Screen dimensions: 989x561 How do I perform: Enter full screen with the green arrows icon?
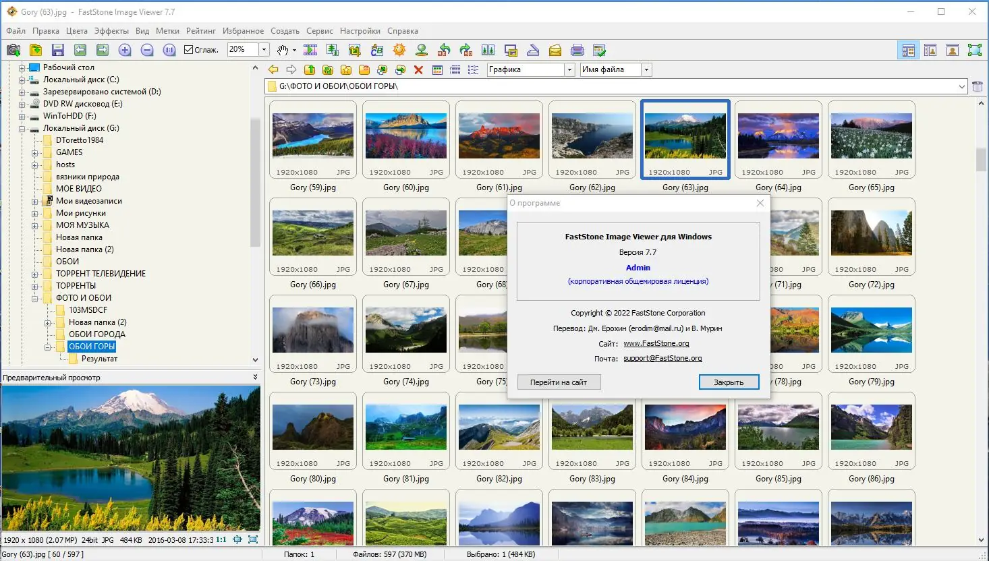pos(975,49)
